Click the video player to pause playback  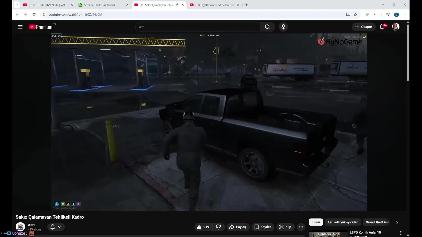pos(209,122)
